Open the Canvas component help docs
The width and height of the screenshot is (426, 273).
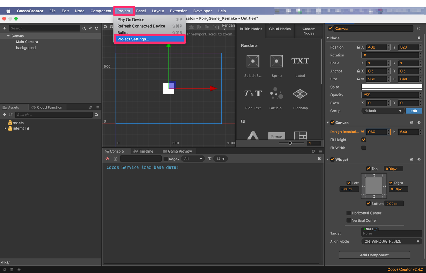point(411,123)
